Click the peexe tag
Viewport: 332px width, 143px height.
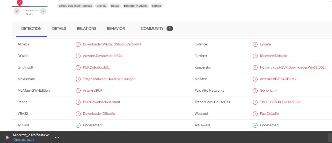pyautogui.click(x=115, y=6)
